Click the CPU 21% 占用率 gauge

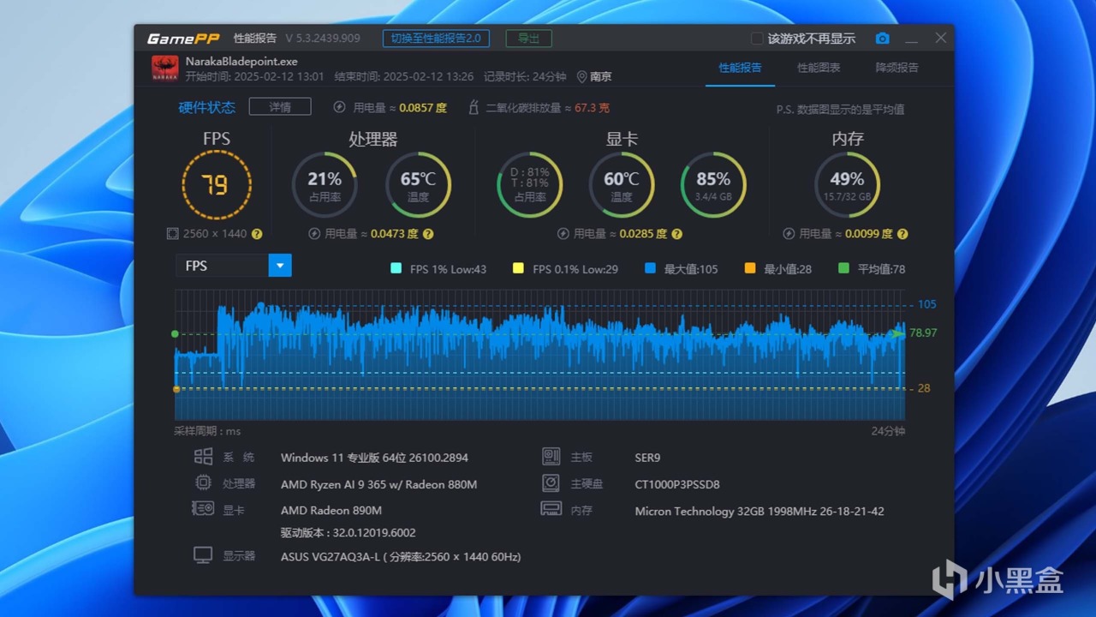[x=325, y=185]
